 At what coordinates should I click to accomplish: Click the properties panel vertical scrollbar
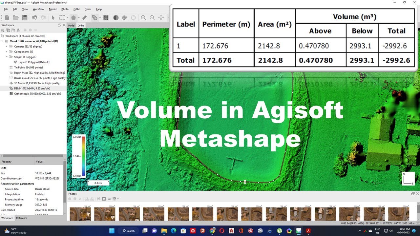pos(65,182)
